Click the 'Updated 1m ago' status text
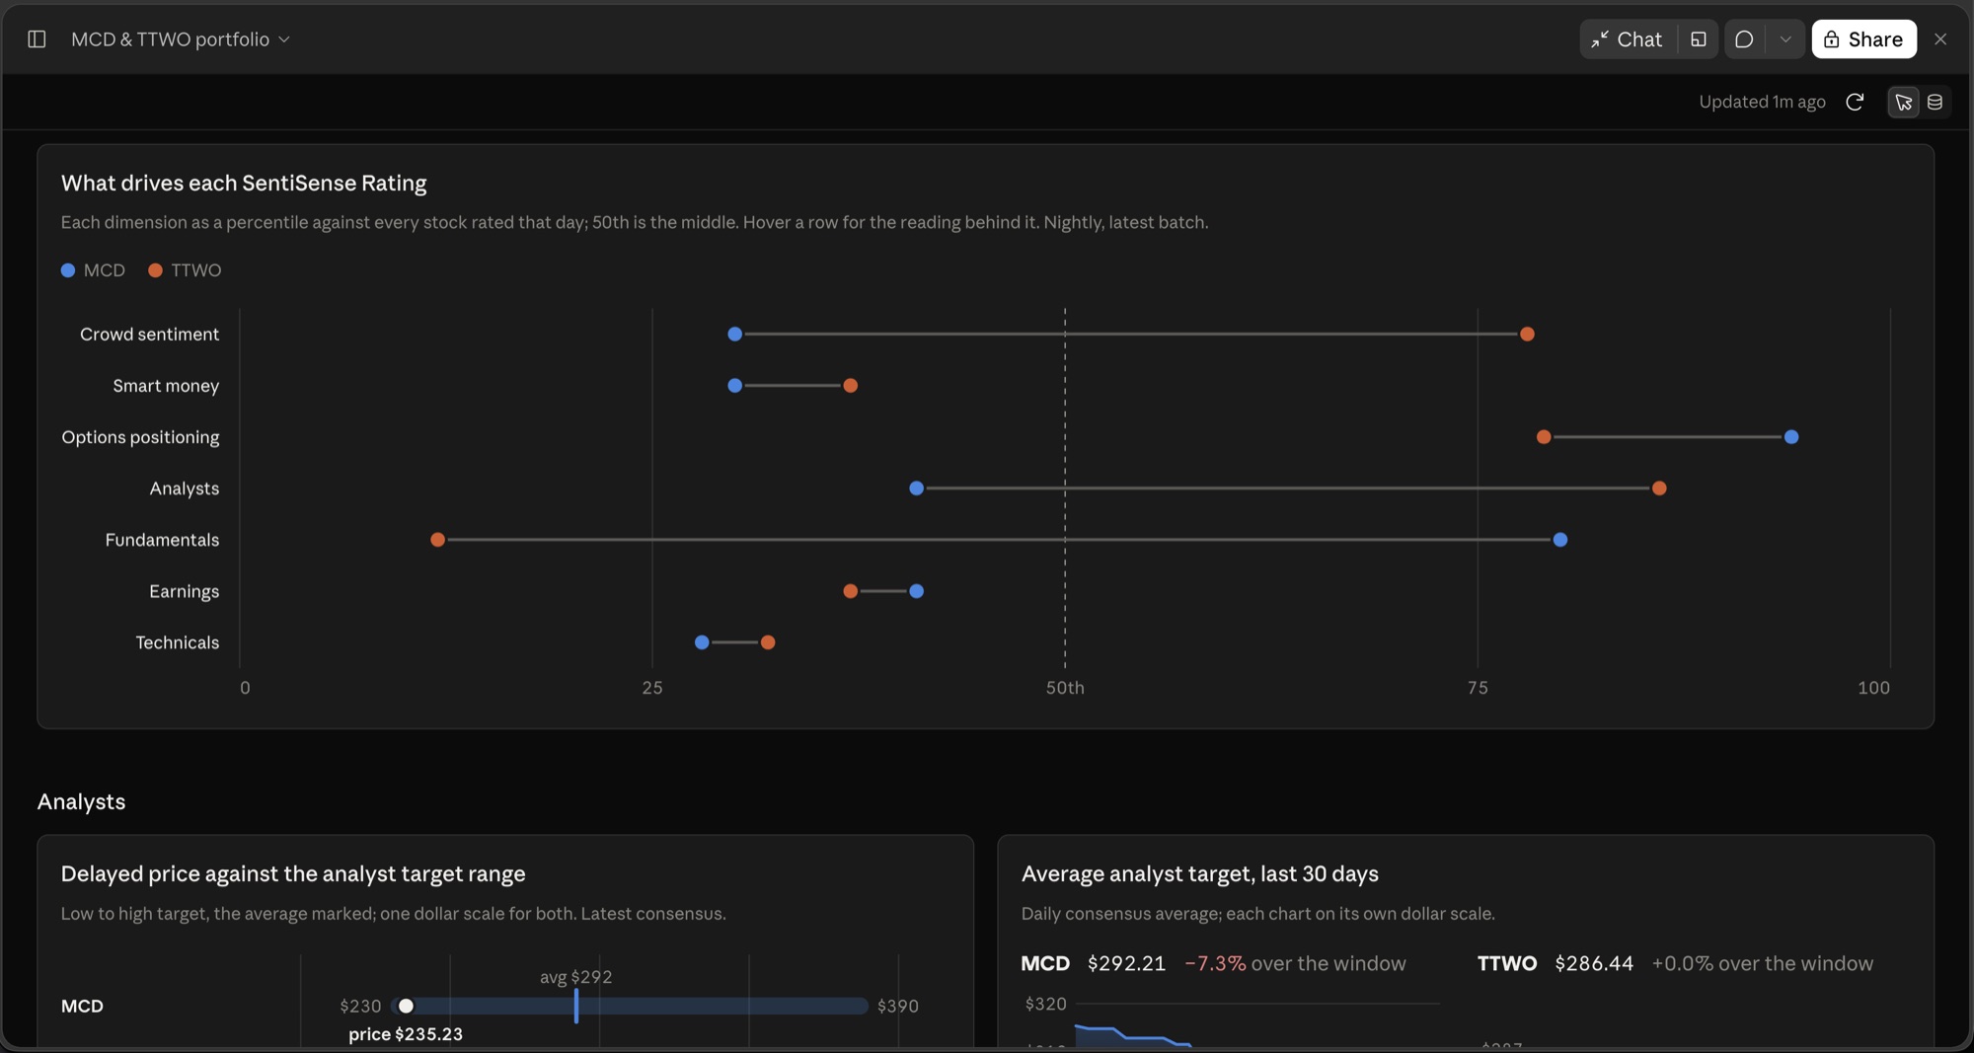This screenshot has height=1053, width=1974. [x=1762, y=102]
